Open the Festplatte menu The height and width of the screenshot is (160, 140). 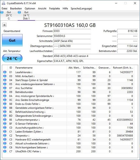pyautogui.click(x=55, y=9)
